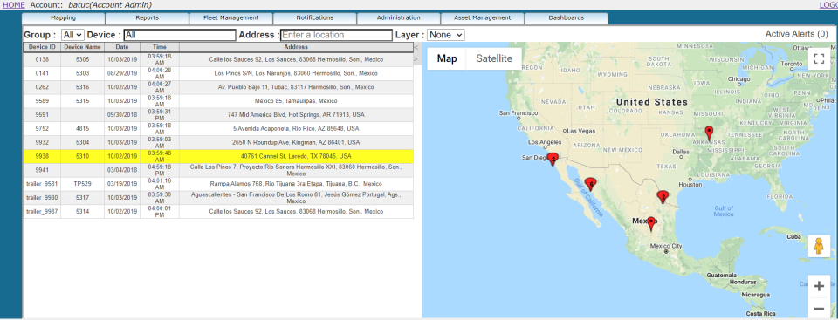Click the Address column header
Image resolution: width=838 pixels, height=320 pixels.
296,47
